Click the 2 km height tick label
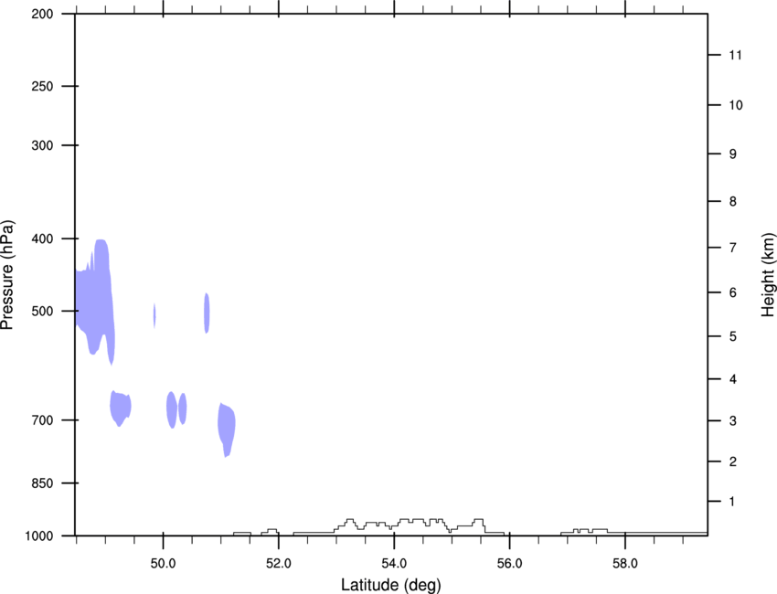Screen dimensions: 777x594 coord(732,461)
